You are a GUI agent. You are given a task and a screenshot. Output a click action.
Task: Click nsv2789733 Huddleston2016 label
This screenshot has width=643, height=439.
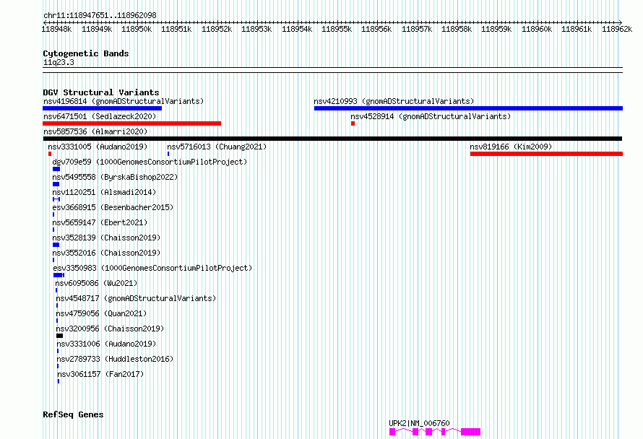pyautogui.click(x=115, y=359)
